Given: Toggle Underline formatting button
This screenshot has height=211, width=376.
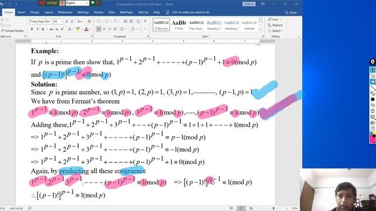Looking at the screenshot, I should click(43, 29).
